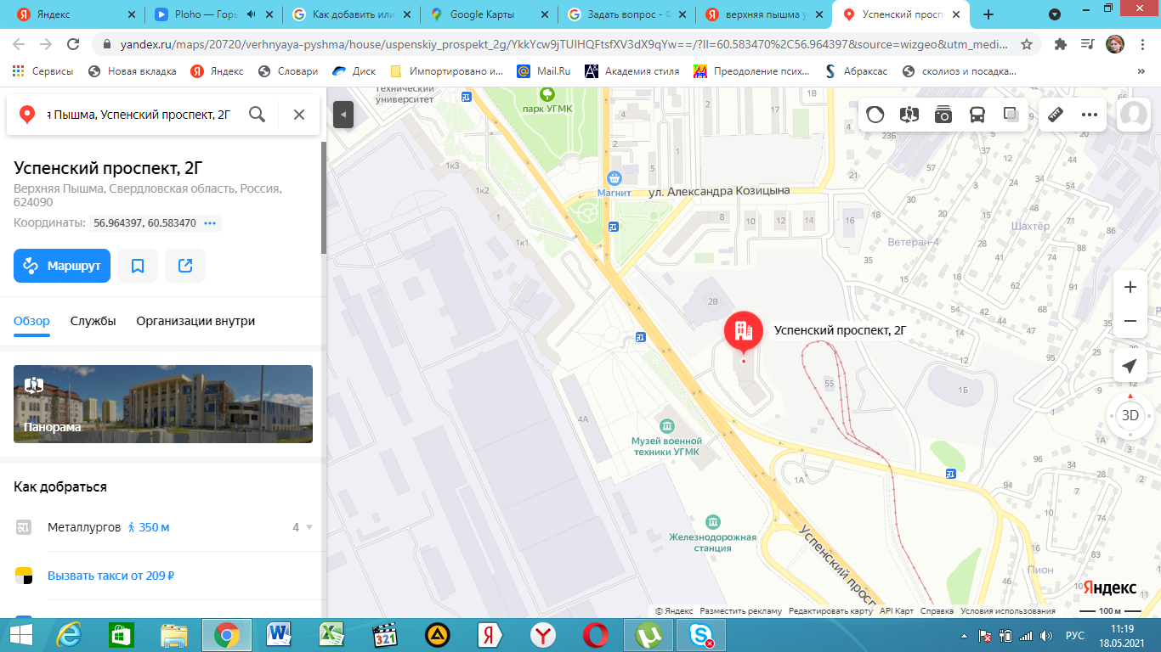Screen dimensions: 1161x652
Task: Open the Академия стиля bookmark
Action: coord(632,71)
